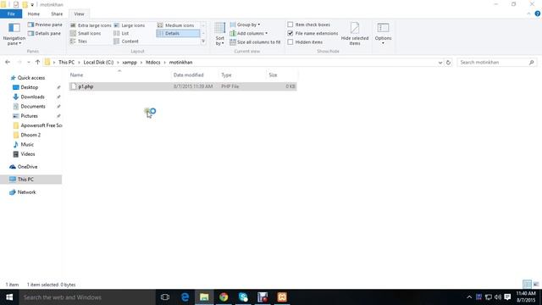Go up one folder level
This screenshot has height=305, width=542.
[x=37, y=62]
